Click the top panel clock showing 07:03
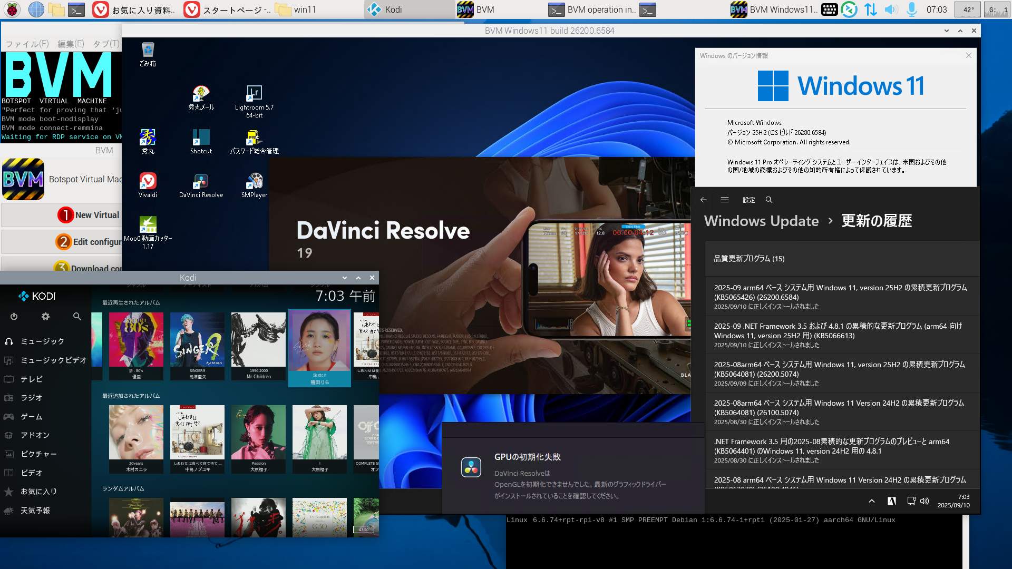The width and height of the screenshot is (1012, 569). click(x=937, y=9)
